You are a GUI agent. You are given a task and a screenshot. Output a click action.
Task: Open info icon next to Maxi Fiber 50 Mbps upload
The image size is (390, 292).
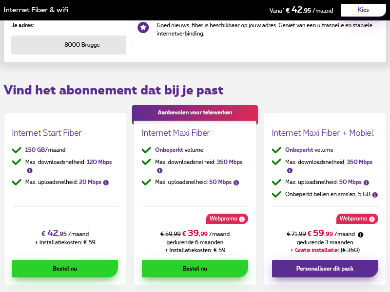pos(236,182)
